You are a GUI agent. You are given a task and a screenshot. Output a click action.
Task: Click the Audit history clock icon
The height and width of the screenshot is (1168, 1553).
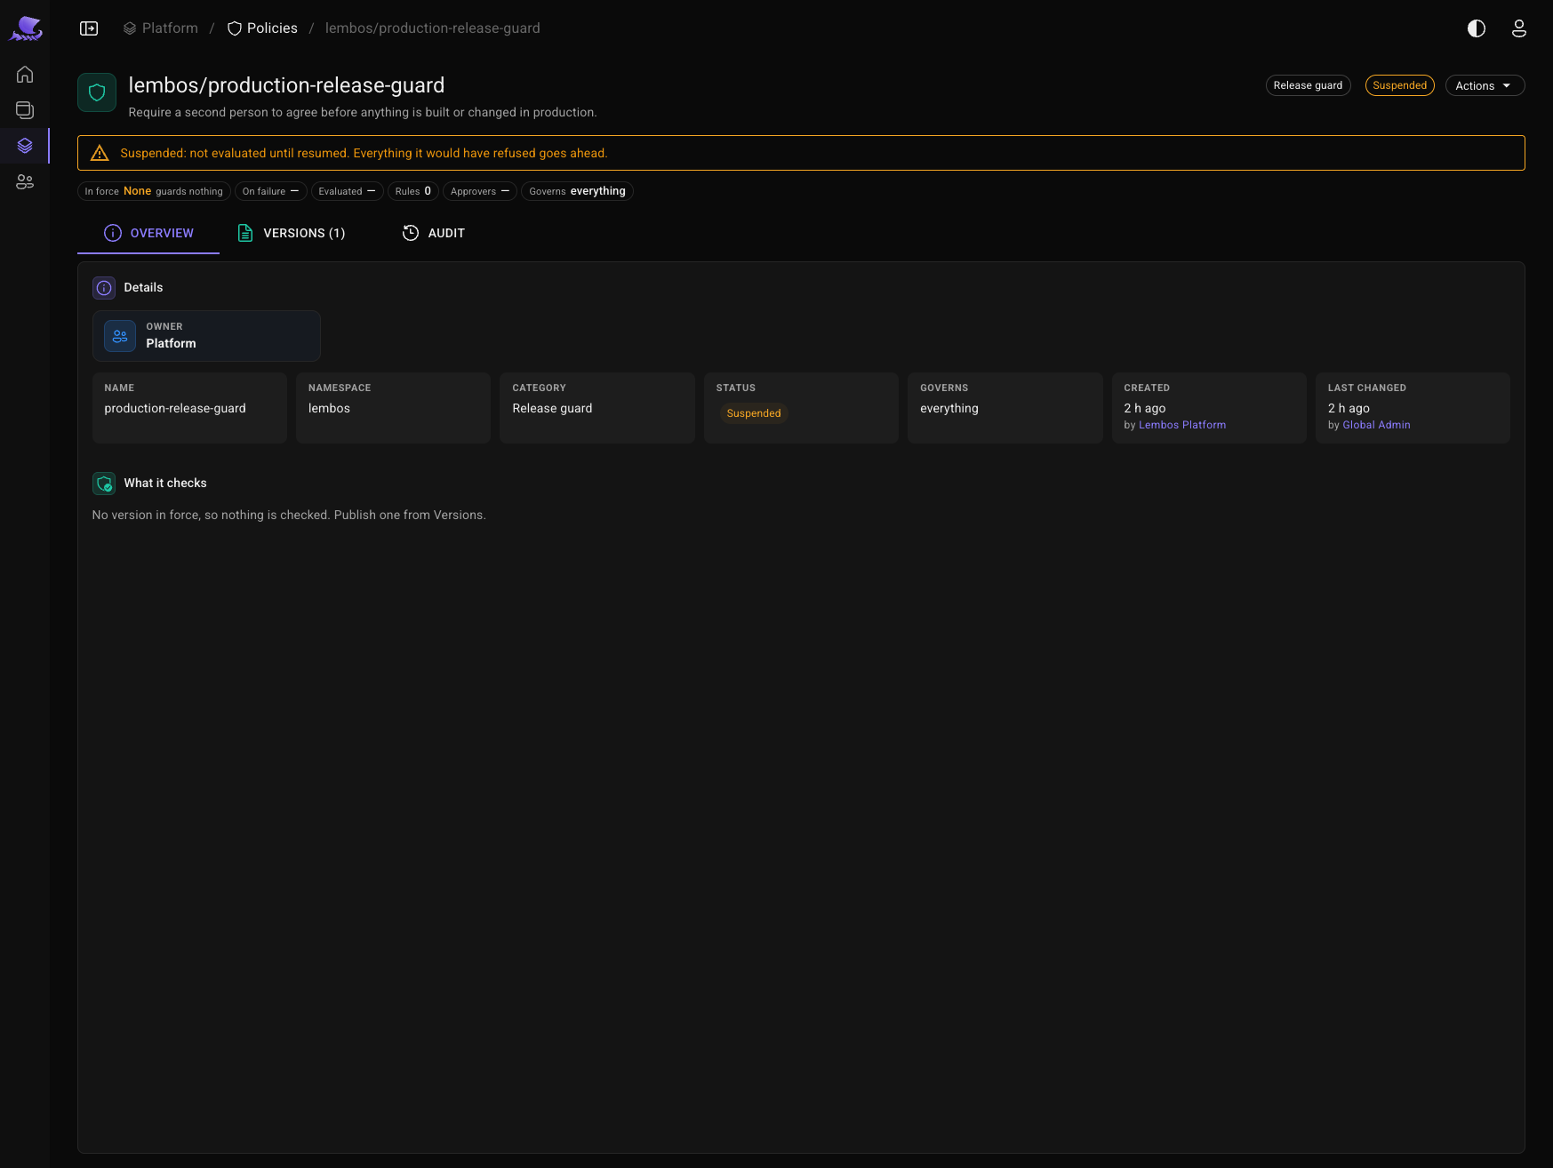(411, 233)
